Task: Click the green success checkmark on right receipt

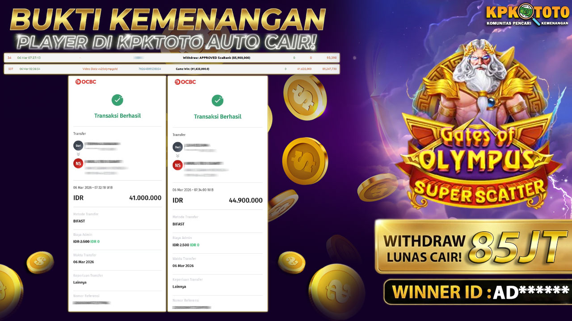Action: pyautogui.click(x=218, y=100)
